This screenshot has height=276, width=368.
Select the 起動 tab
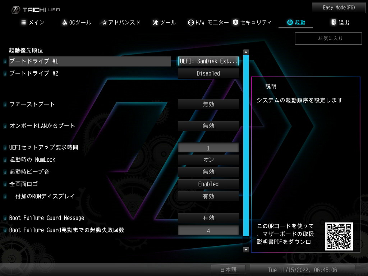pos(296,23)
